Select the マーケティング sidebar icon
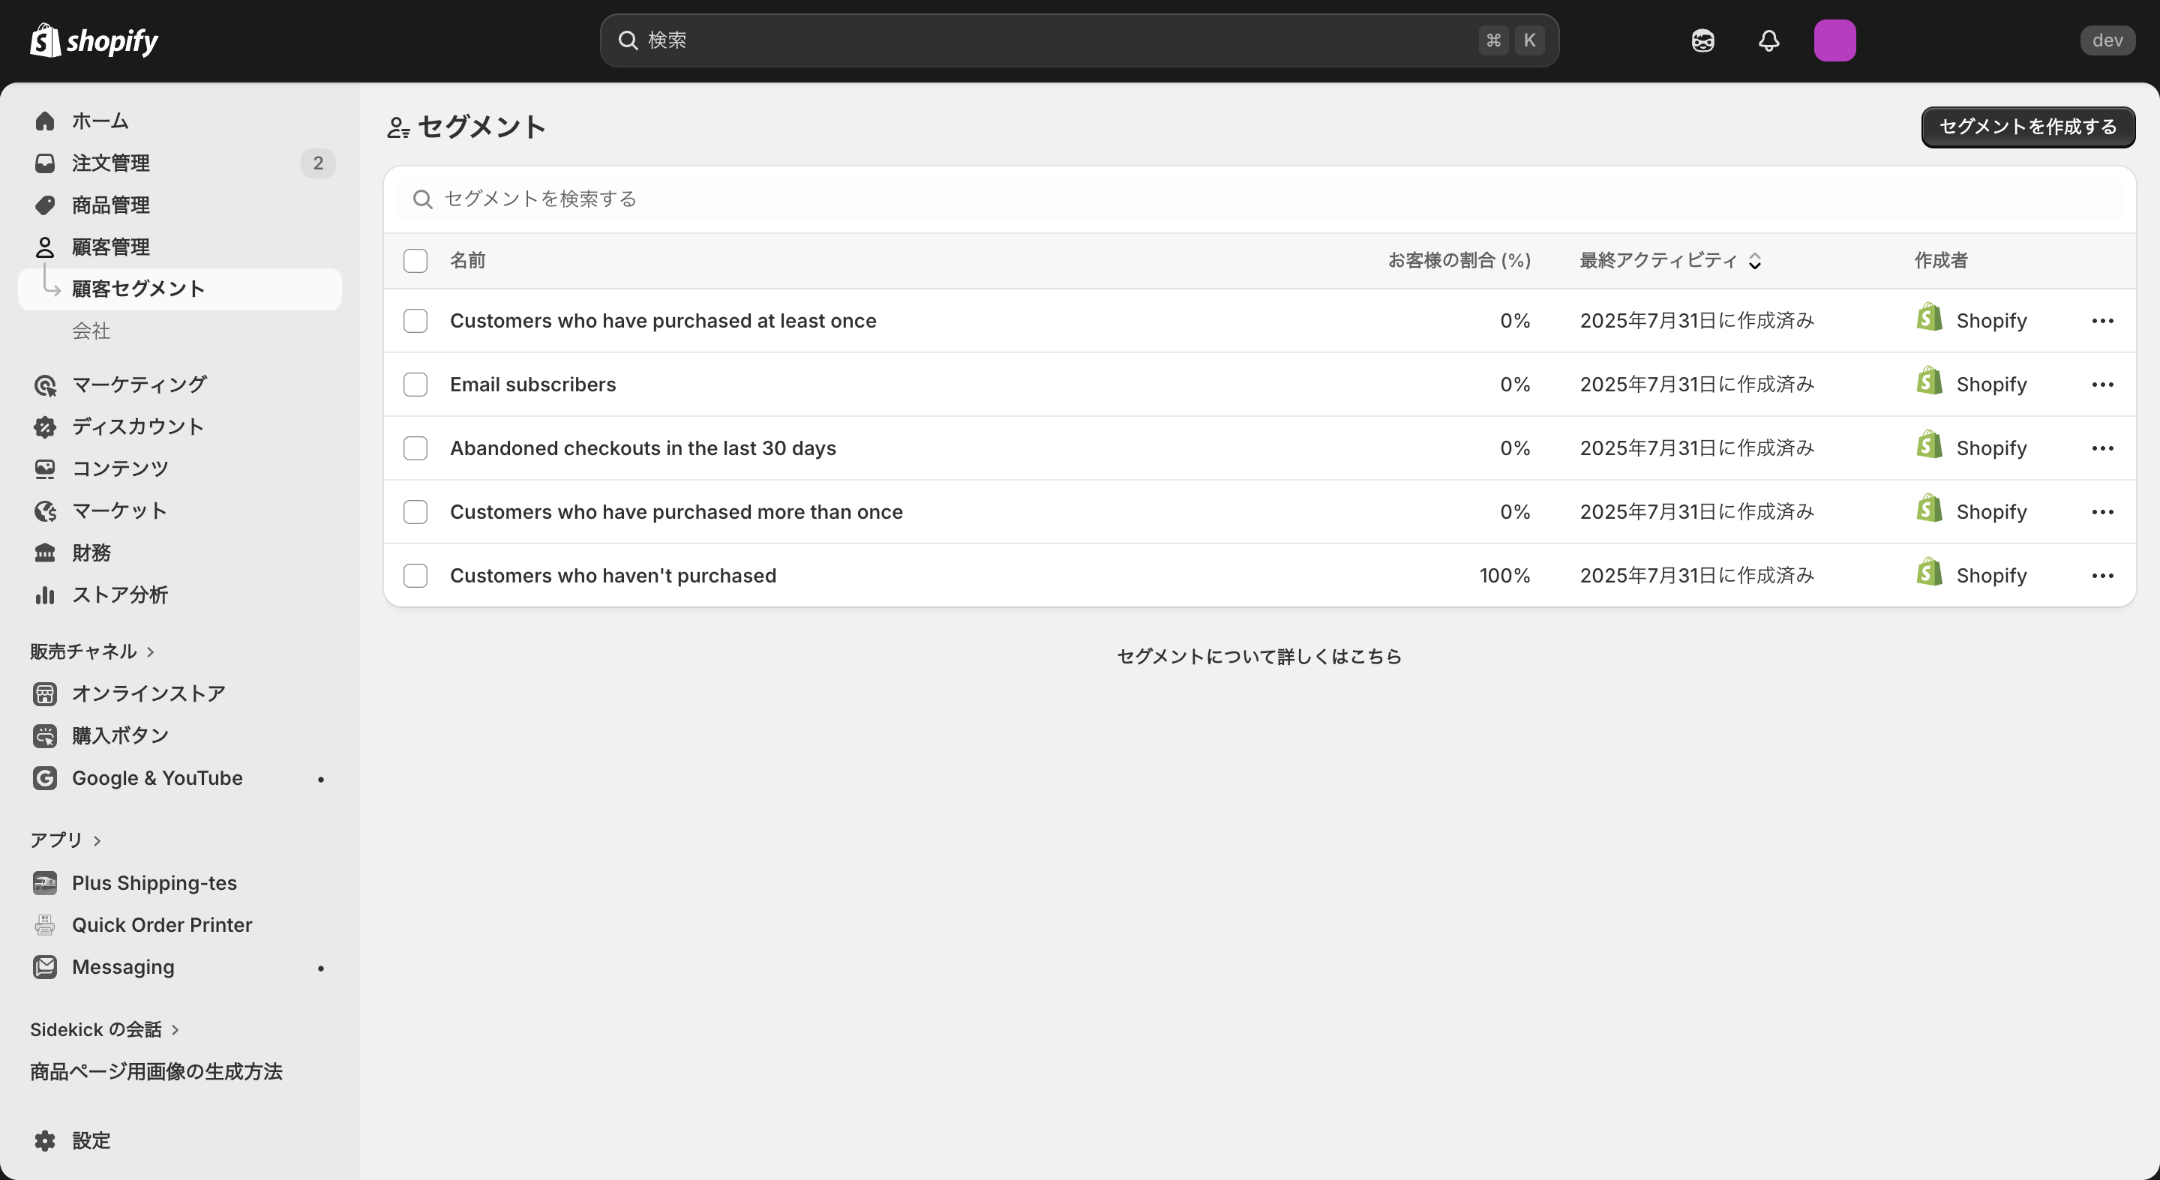The height and width of the screenshot is (1180, 2160). click(44, 385)
